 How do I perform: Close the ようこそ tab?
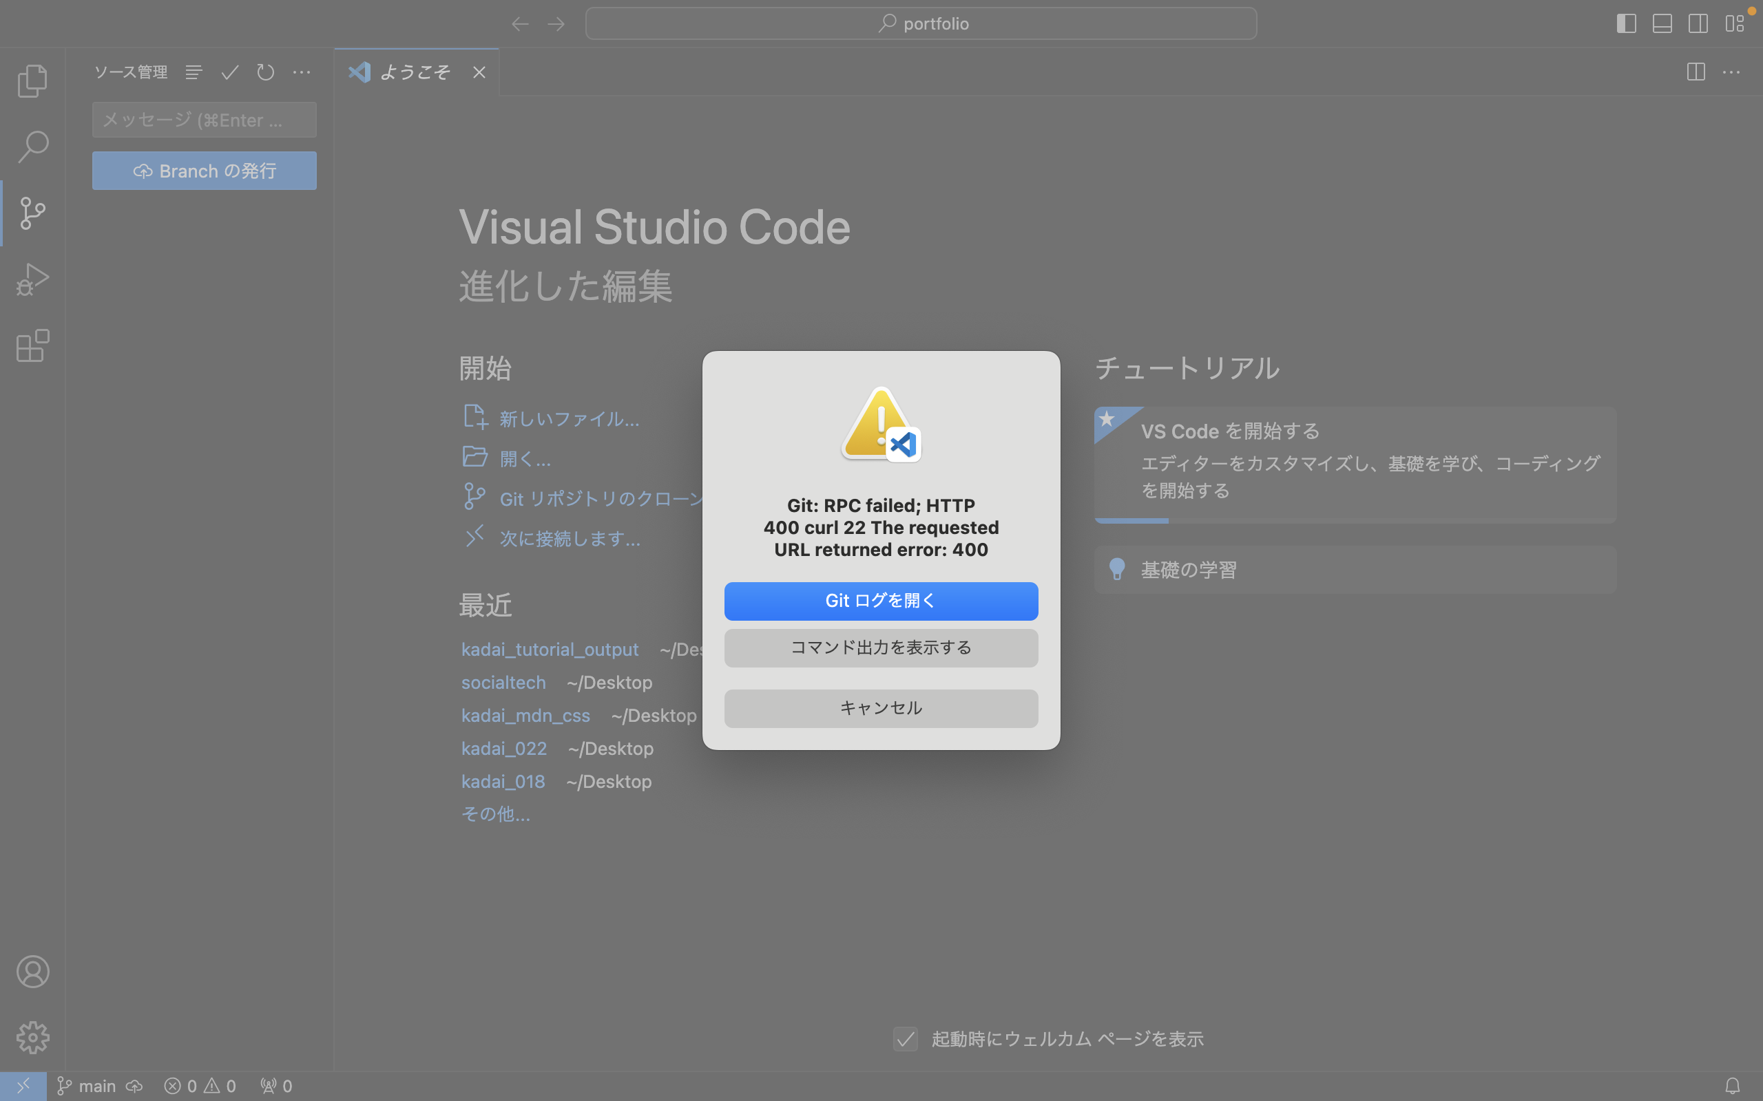pyautogui.click(x=479, y=72)
